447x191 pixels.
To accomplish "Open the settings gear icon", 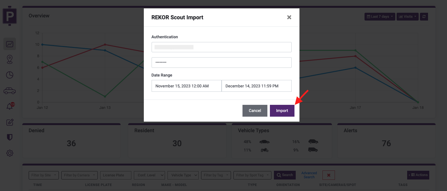I will click(10, 153).
